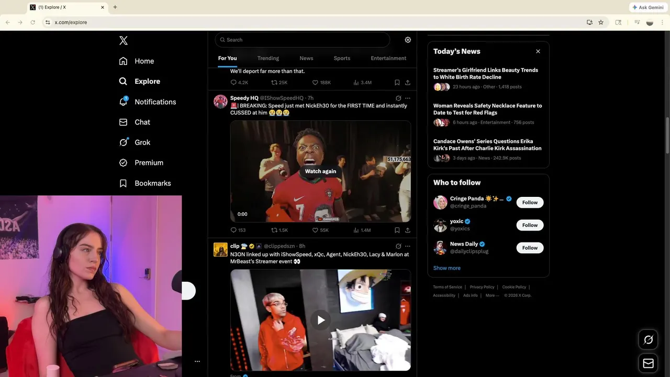Like the post with 188K likes
Image resolution: width=670 pixels, height=377 pixels.
321,83
